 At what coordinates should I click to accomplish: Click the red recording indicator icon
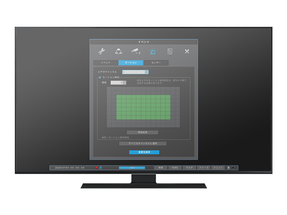click(97, 168)
